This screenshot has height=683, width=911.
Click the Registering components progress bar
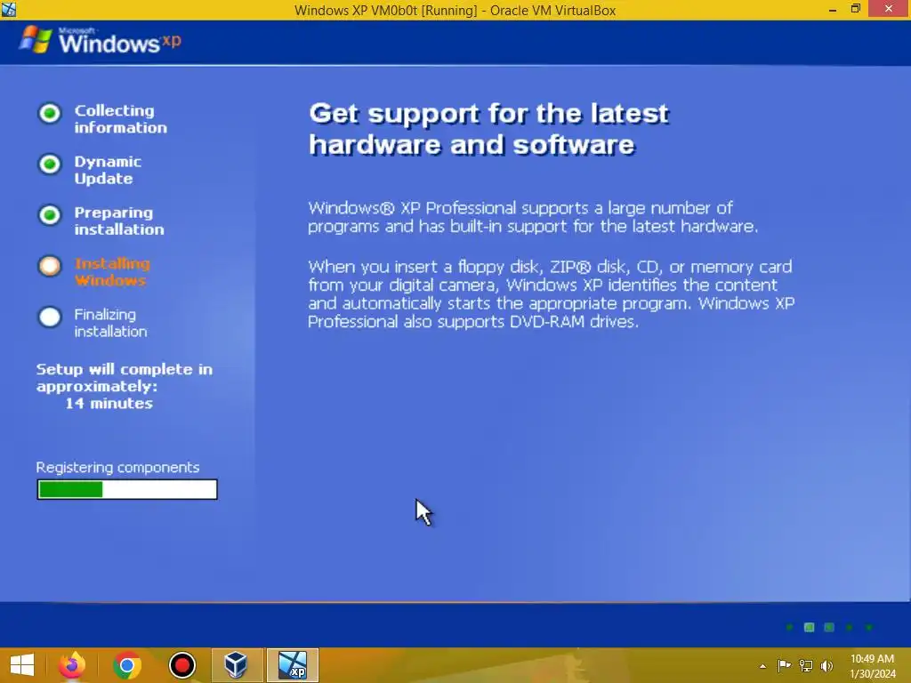click(127, 490)
